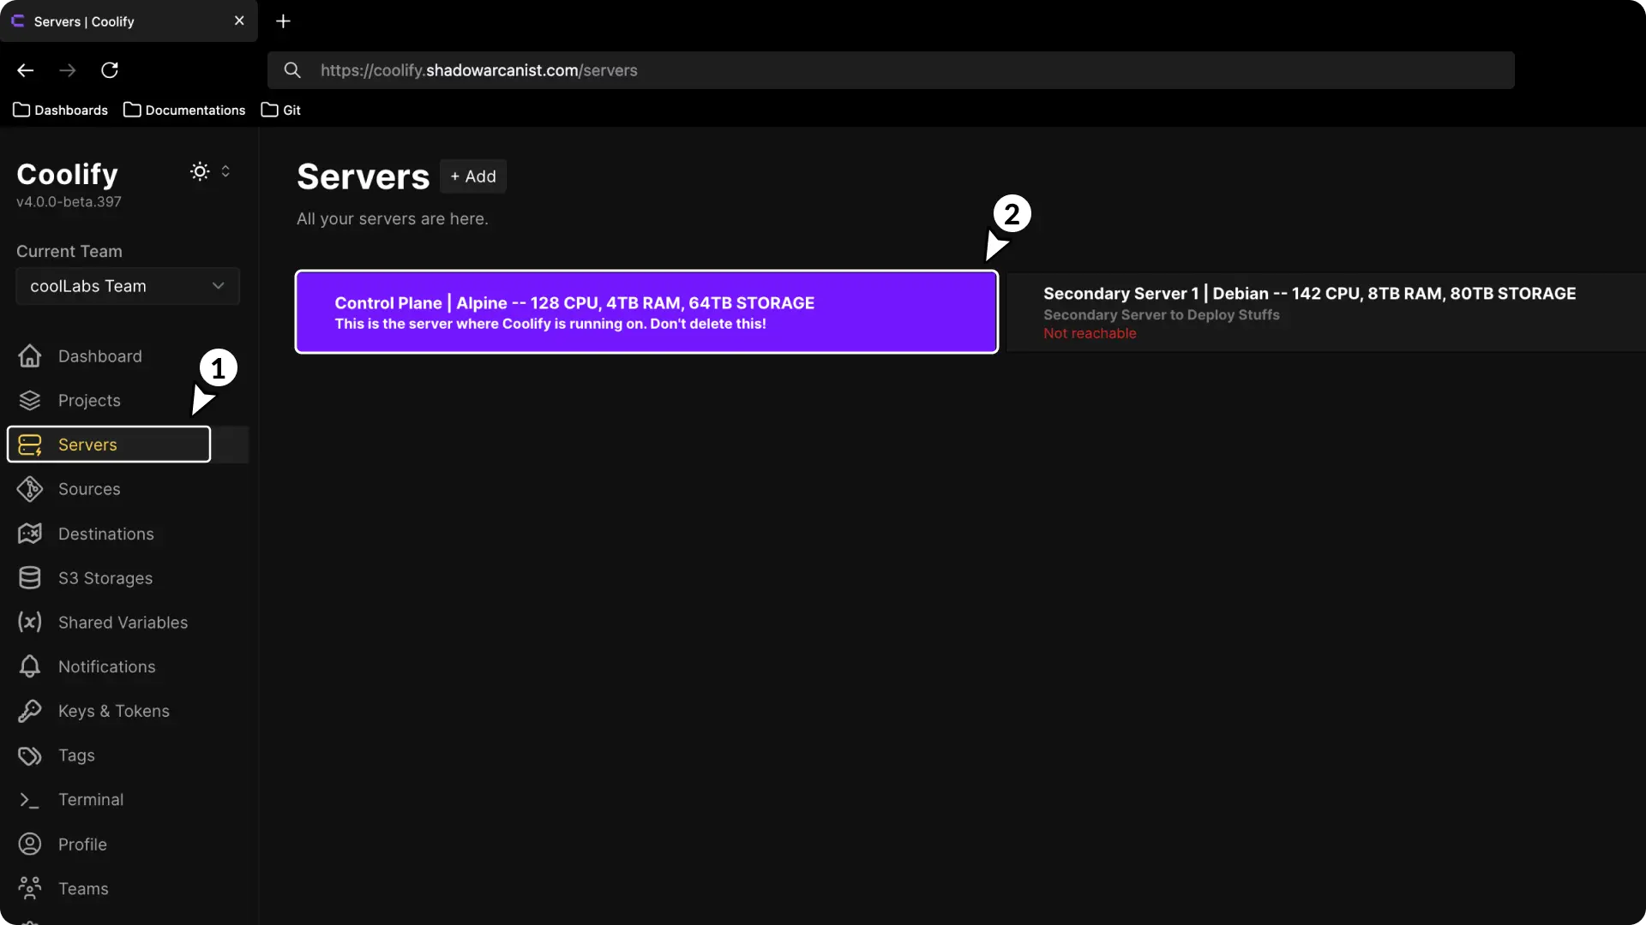Screen dimensions: 1646x925
Task: Click the browser URL address field
Action: pyautogui.click(x=892, y=70)
